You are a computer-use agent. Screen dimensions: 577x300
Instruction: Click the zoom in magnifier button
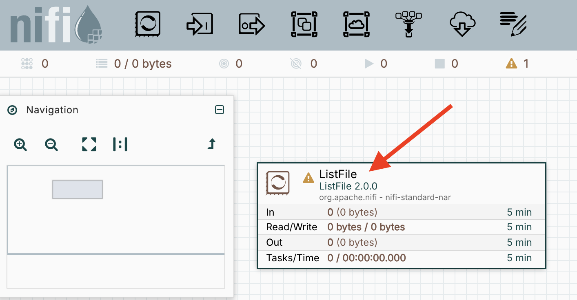(x=20, y=144)
